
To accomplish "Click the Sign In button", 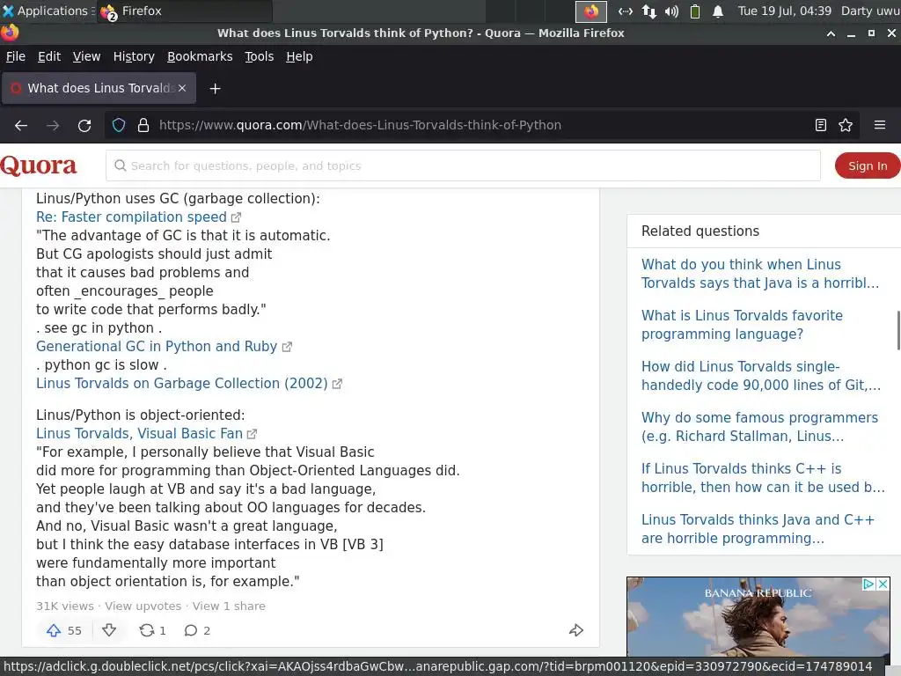I will [868, 165].
